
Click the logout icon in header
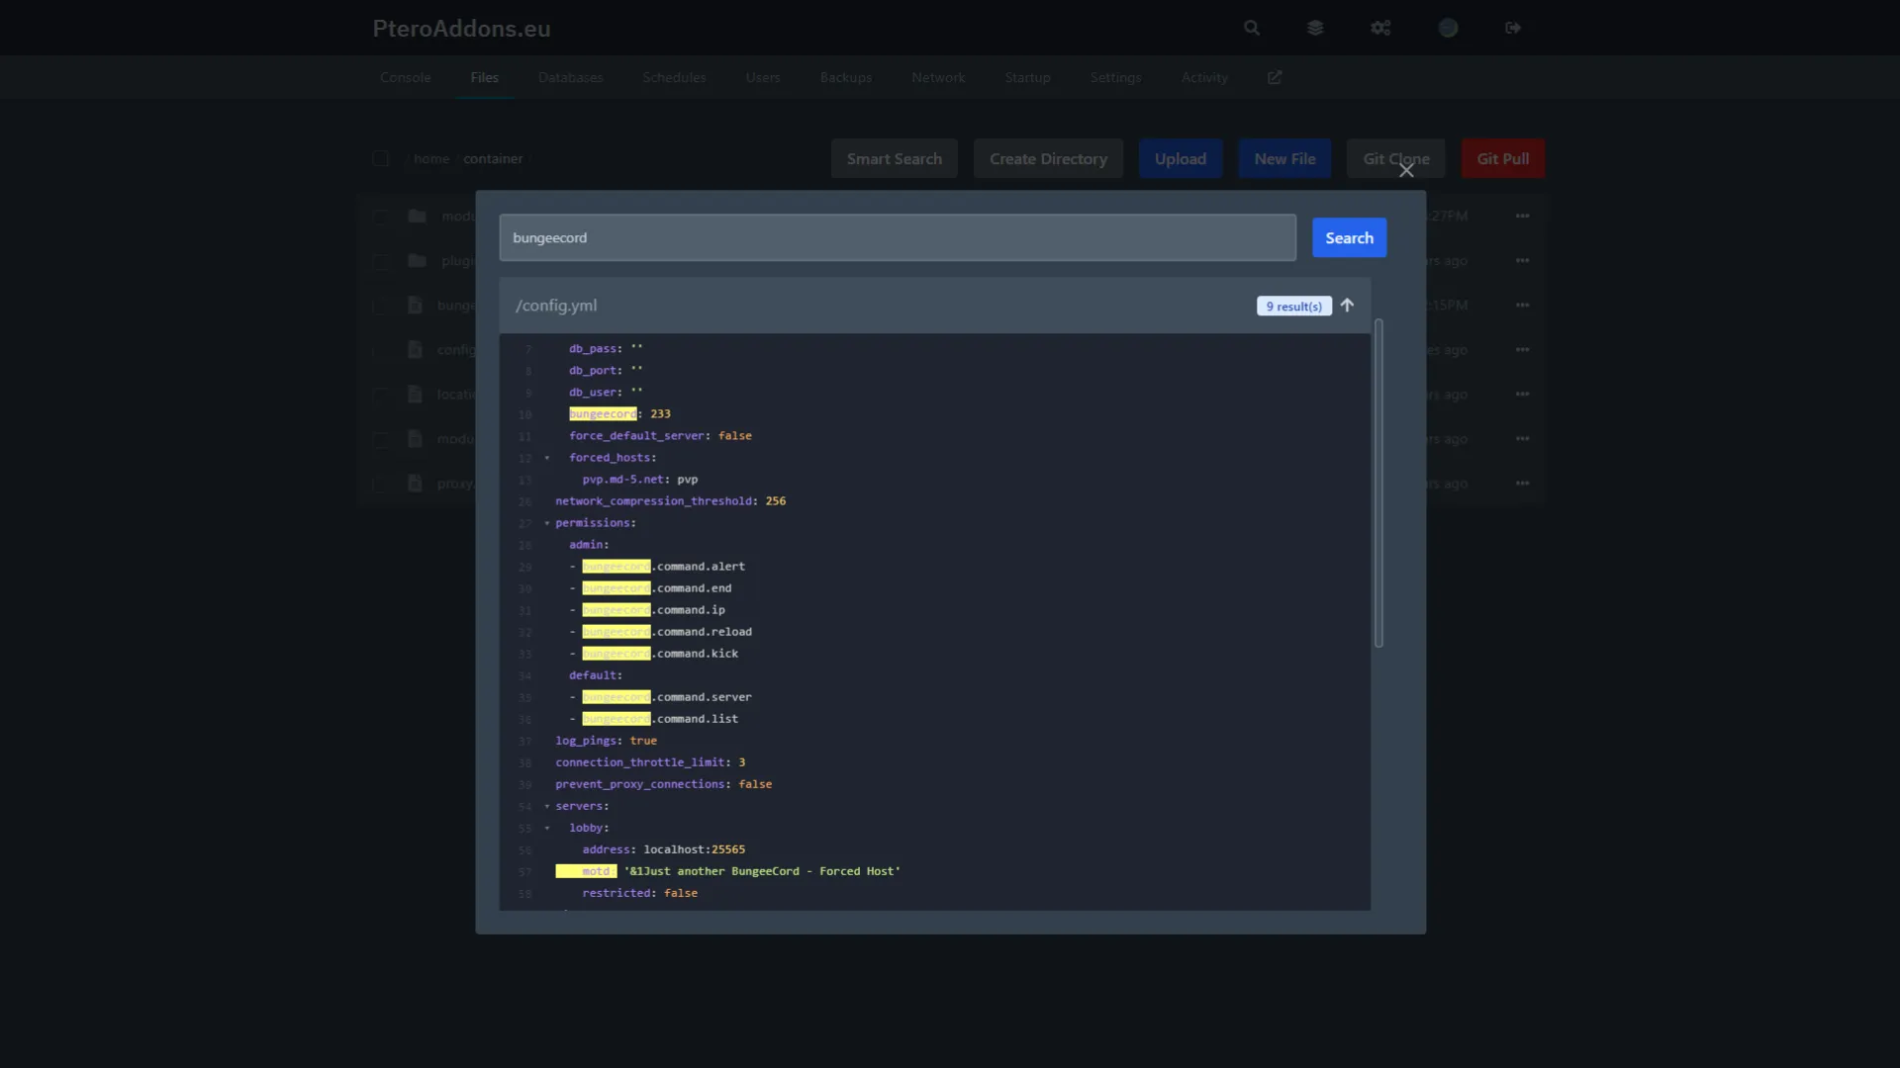1513,28
